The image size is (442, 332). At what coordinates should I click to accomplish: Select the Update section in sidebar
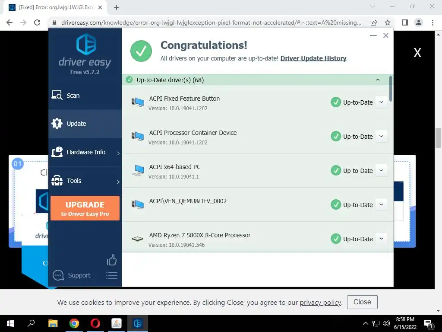[85, 124]
